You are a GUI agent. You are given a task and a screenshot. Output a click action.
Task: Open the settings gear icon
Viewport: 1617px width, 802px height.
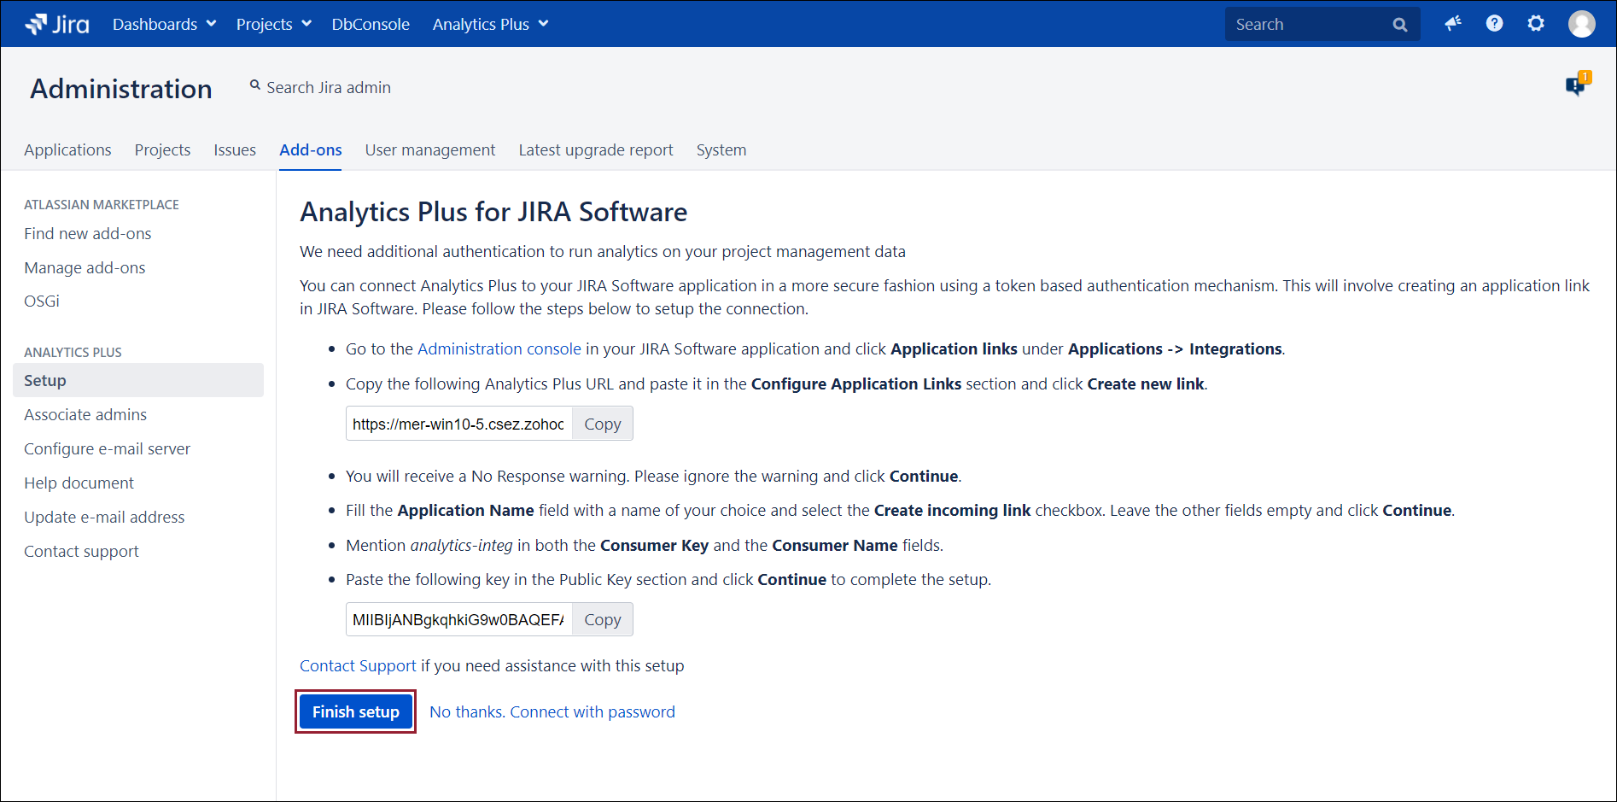pos(1536,24)
